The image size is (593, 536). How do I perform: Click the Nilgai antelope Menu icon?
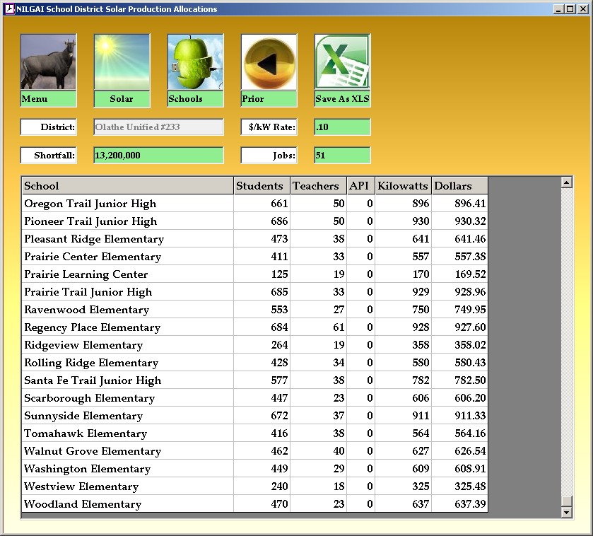click(x=48, y=62)
